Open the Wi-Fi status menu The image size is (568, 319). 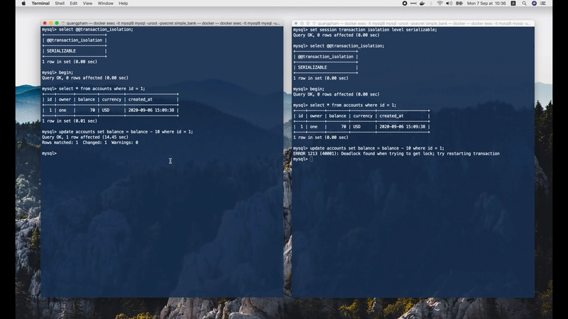tap(439, 4)
